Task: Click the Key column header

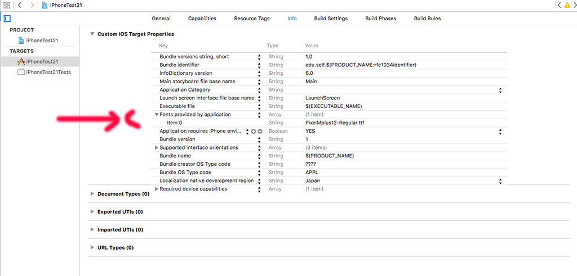Action: click(x=163, y=46)
